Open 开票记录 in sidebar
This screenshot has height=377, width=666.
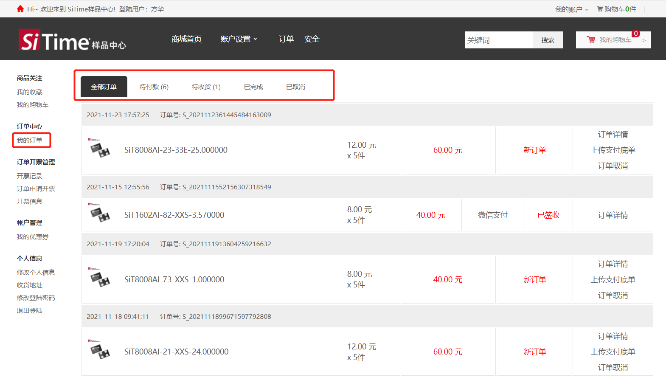point(30,176)
